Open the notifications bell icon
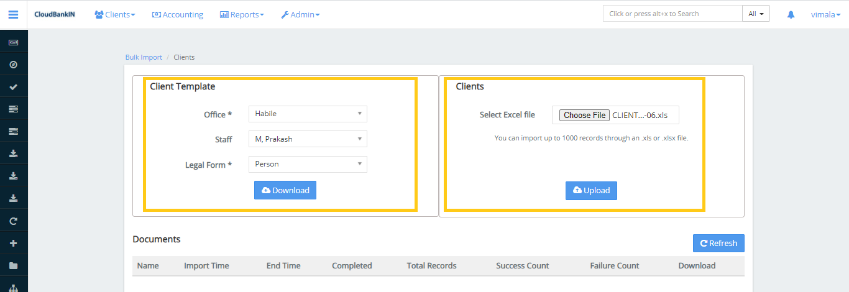 (791, 14)
